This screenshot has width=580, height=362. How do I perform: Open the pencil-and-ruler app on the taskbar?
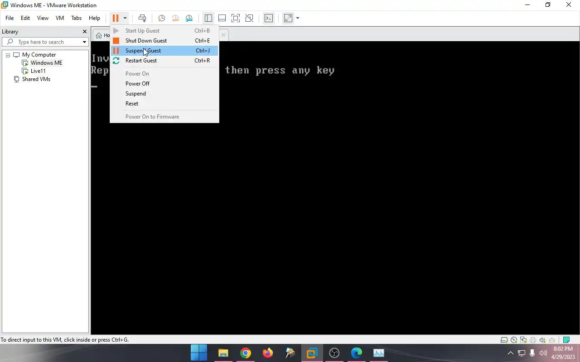290,353
